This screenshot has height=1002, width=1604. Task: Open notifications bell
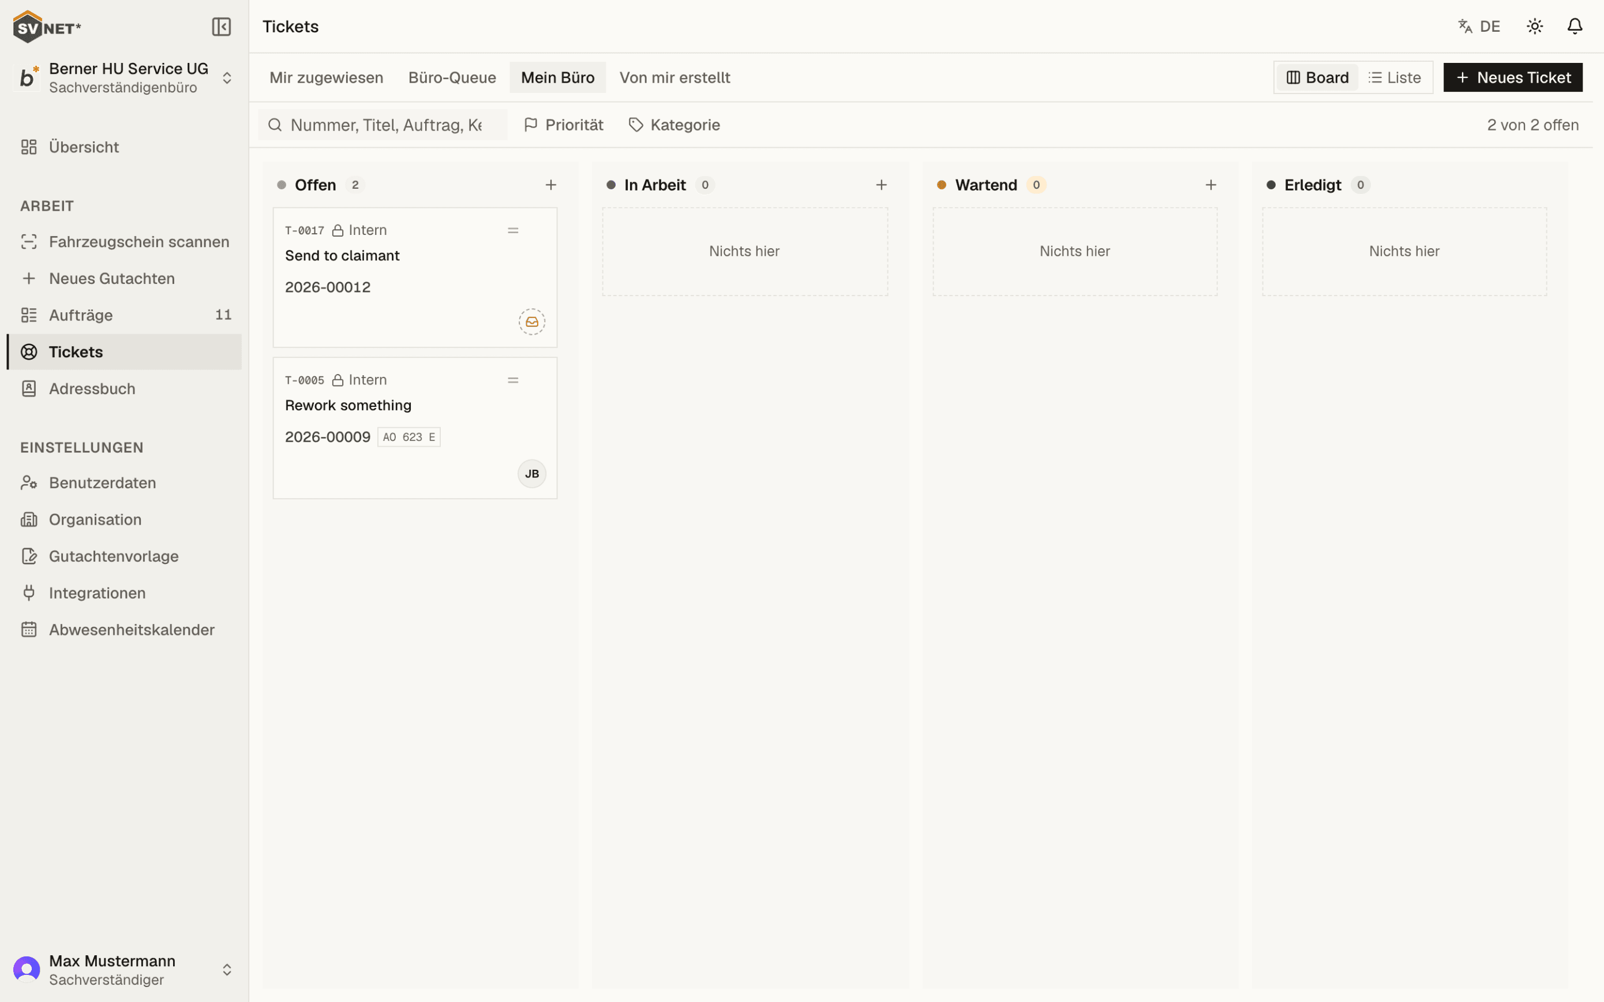[x=1575, y=27]
